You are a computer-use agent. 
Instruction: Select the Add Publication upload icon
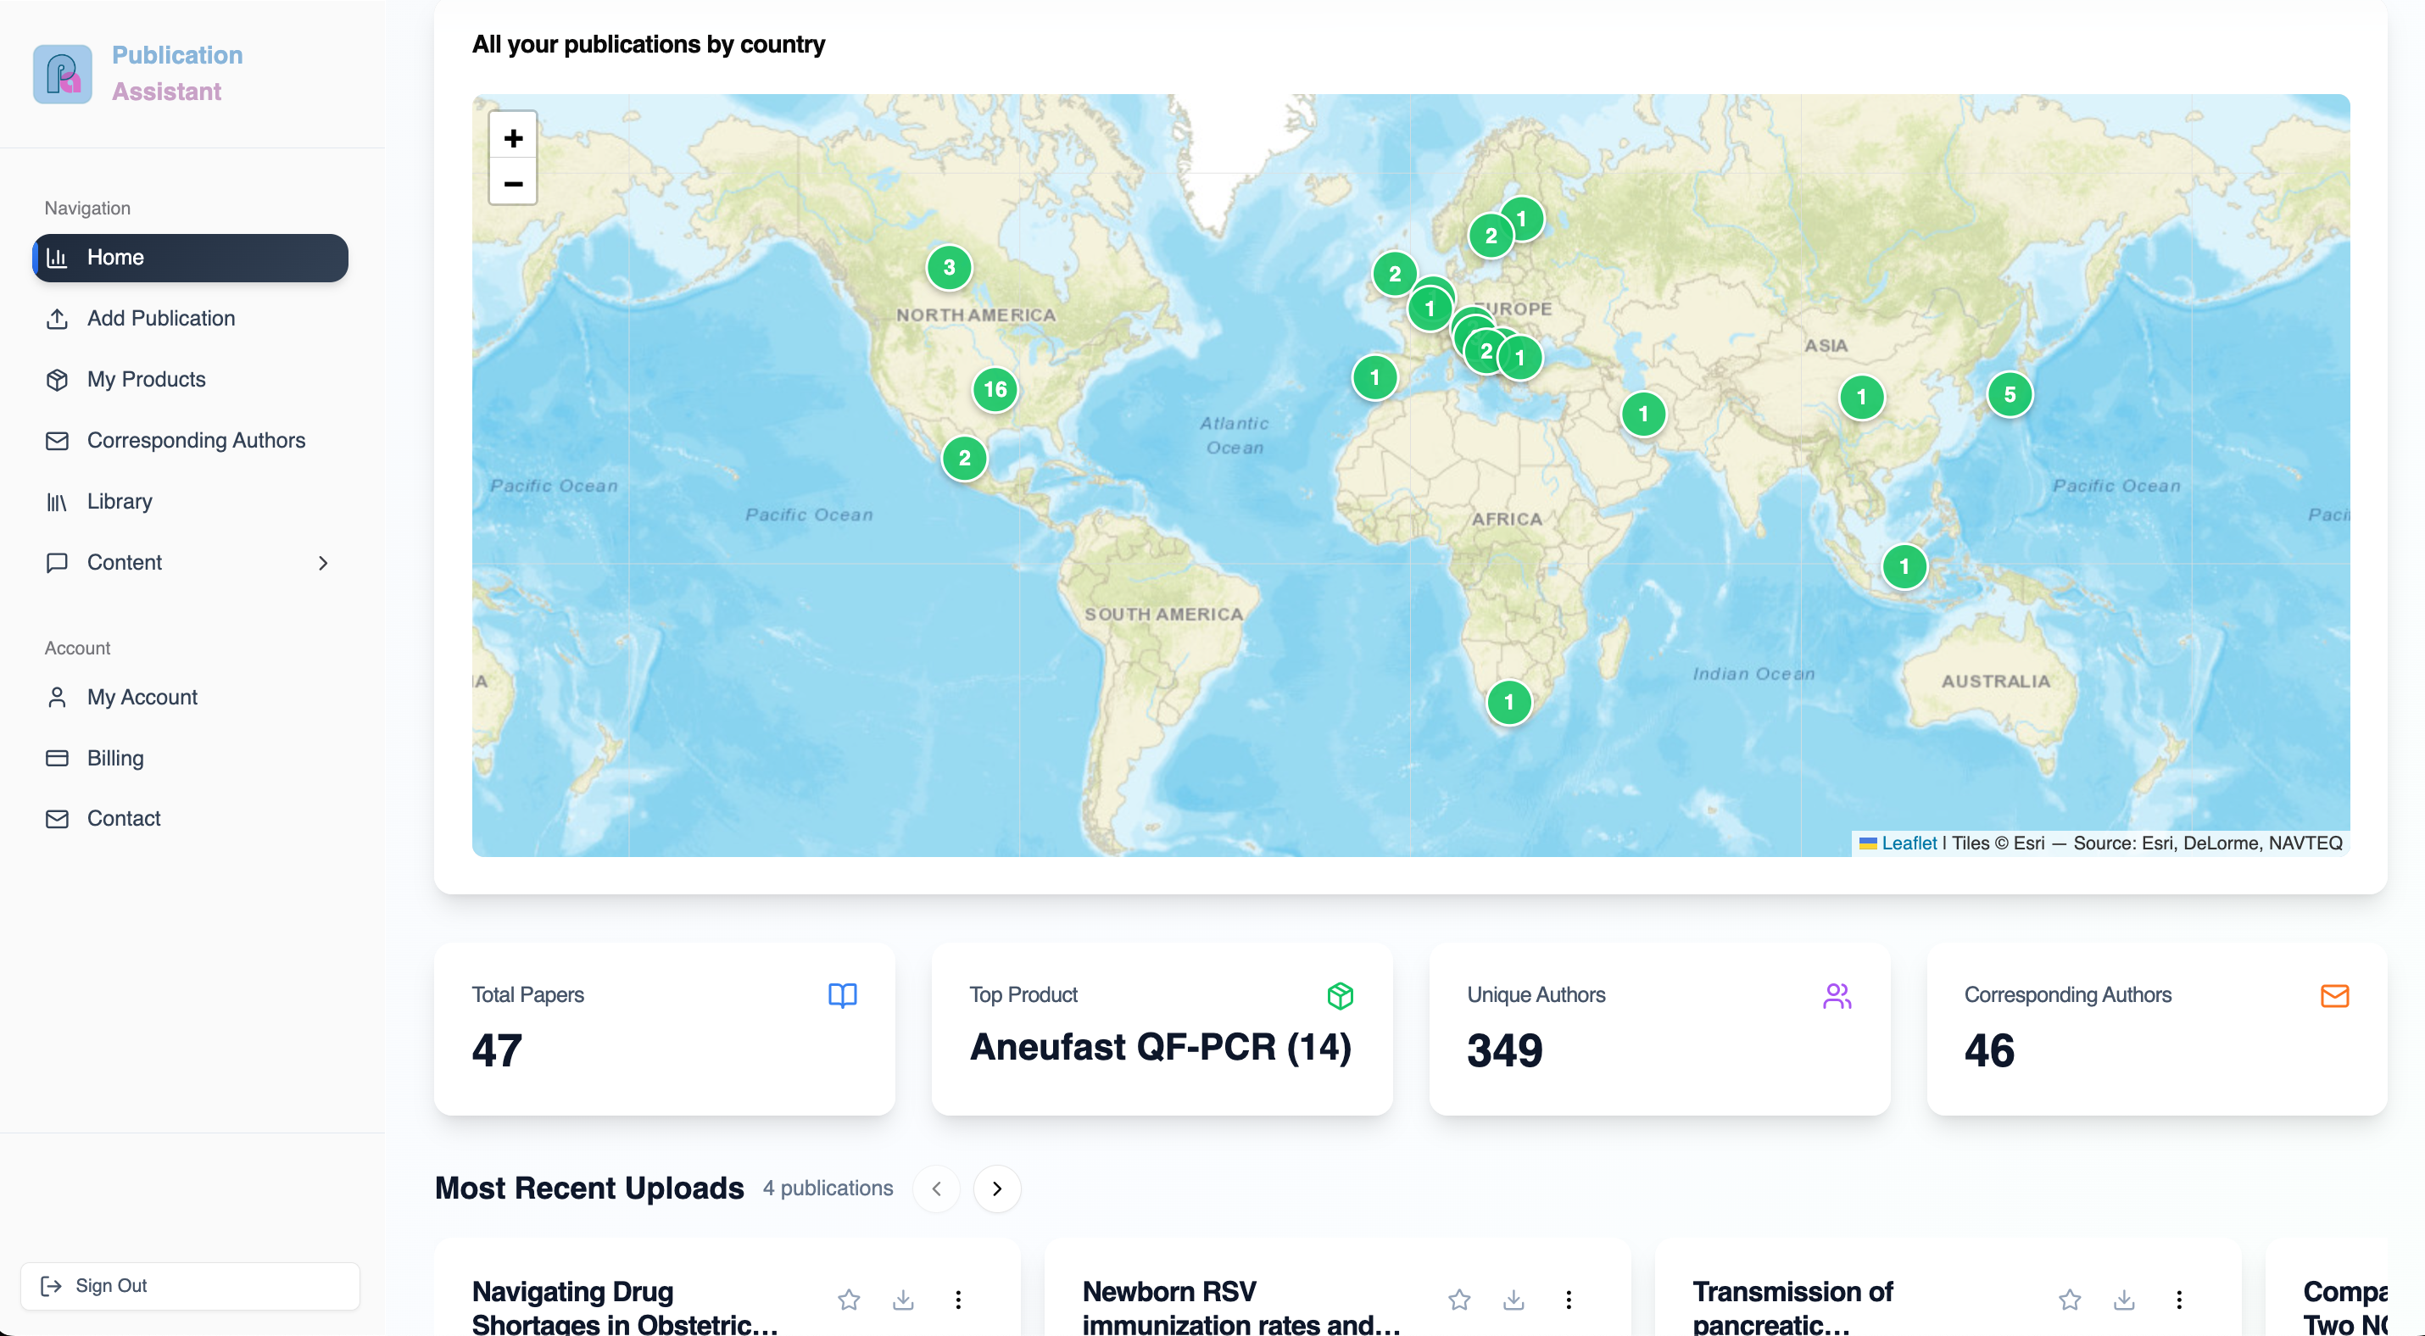[58, 319]
